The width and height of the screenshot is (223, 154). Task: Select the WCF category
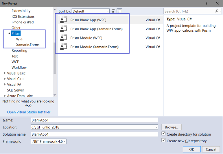15,62
